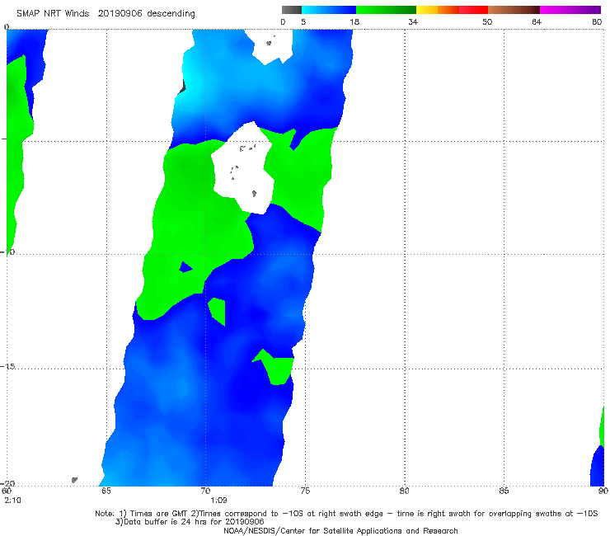Click the color scale label '34'
610x536 pixels.
(413, 22)
